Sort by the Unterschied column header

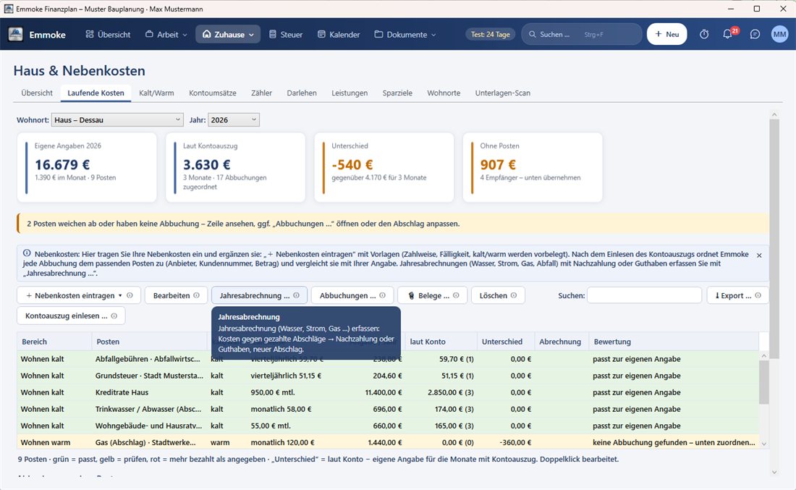(x=506, y=342)
